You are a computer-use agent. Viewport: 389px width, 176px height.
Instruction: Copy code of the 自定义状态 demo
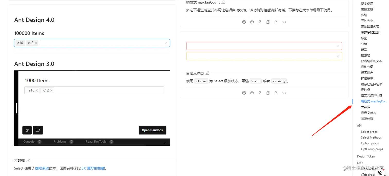click(x=268, y=93)
